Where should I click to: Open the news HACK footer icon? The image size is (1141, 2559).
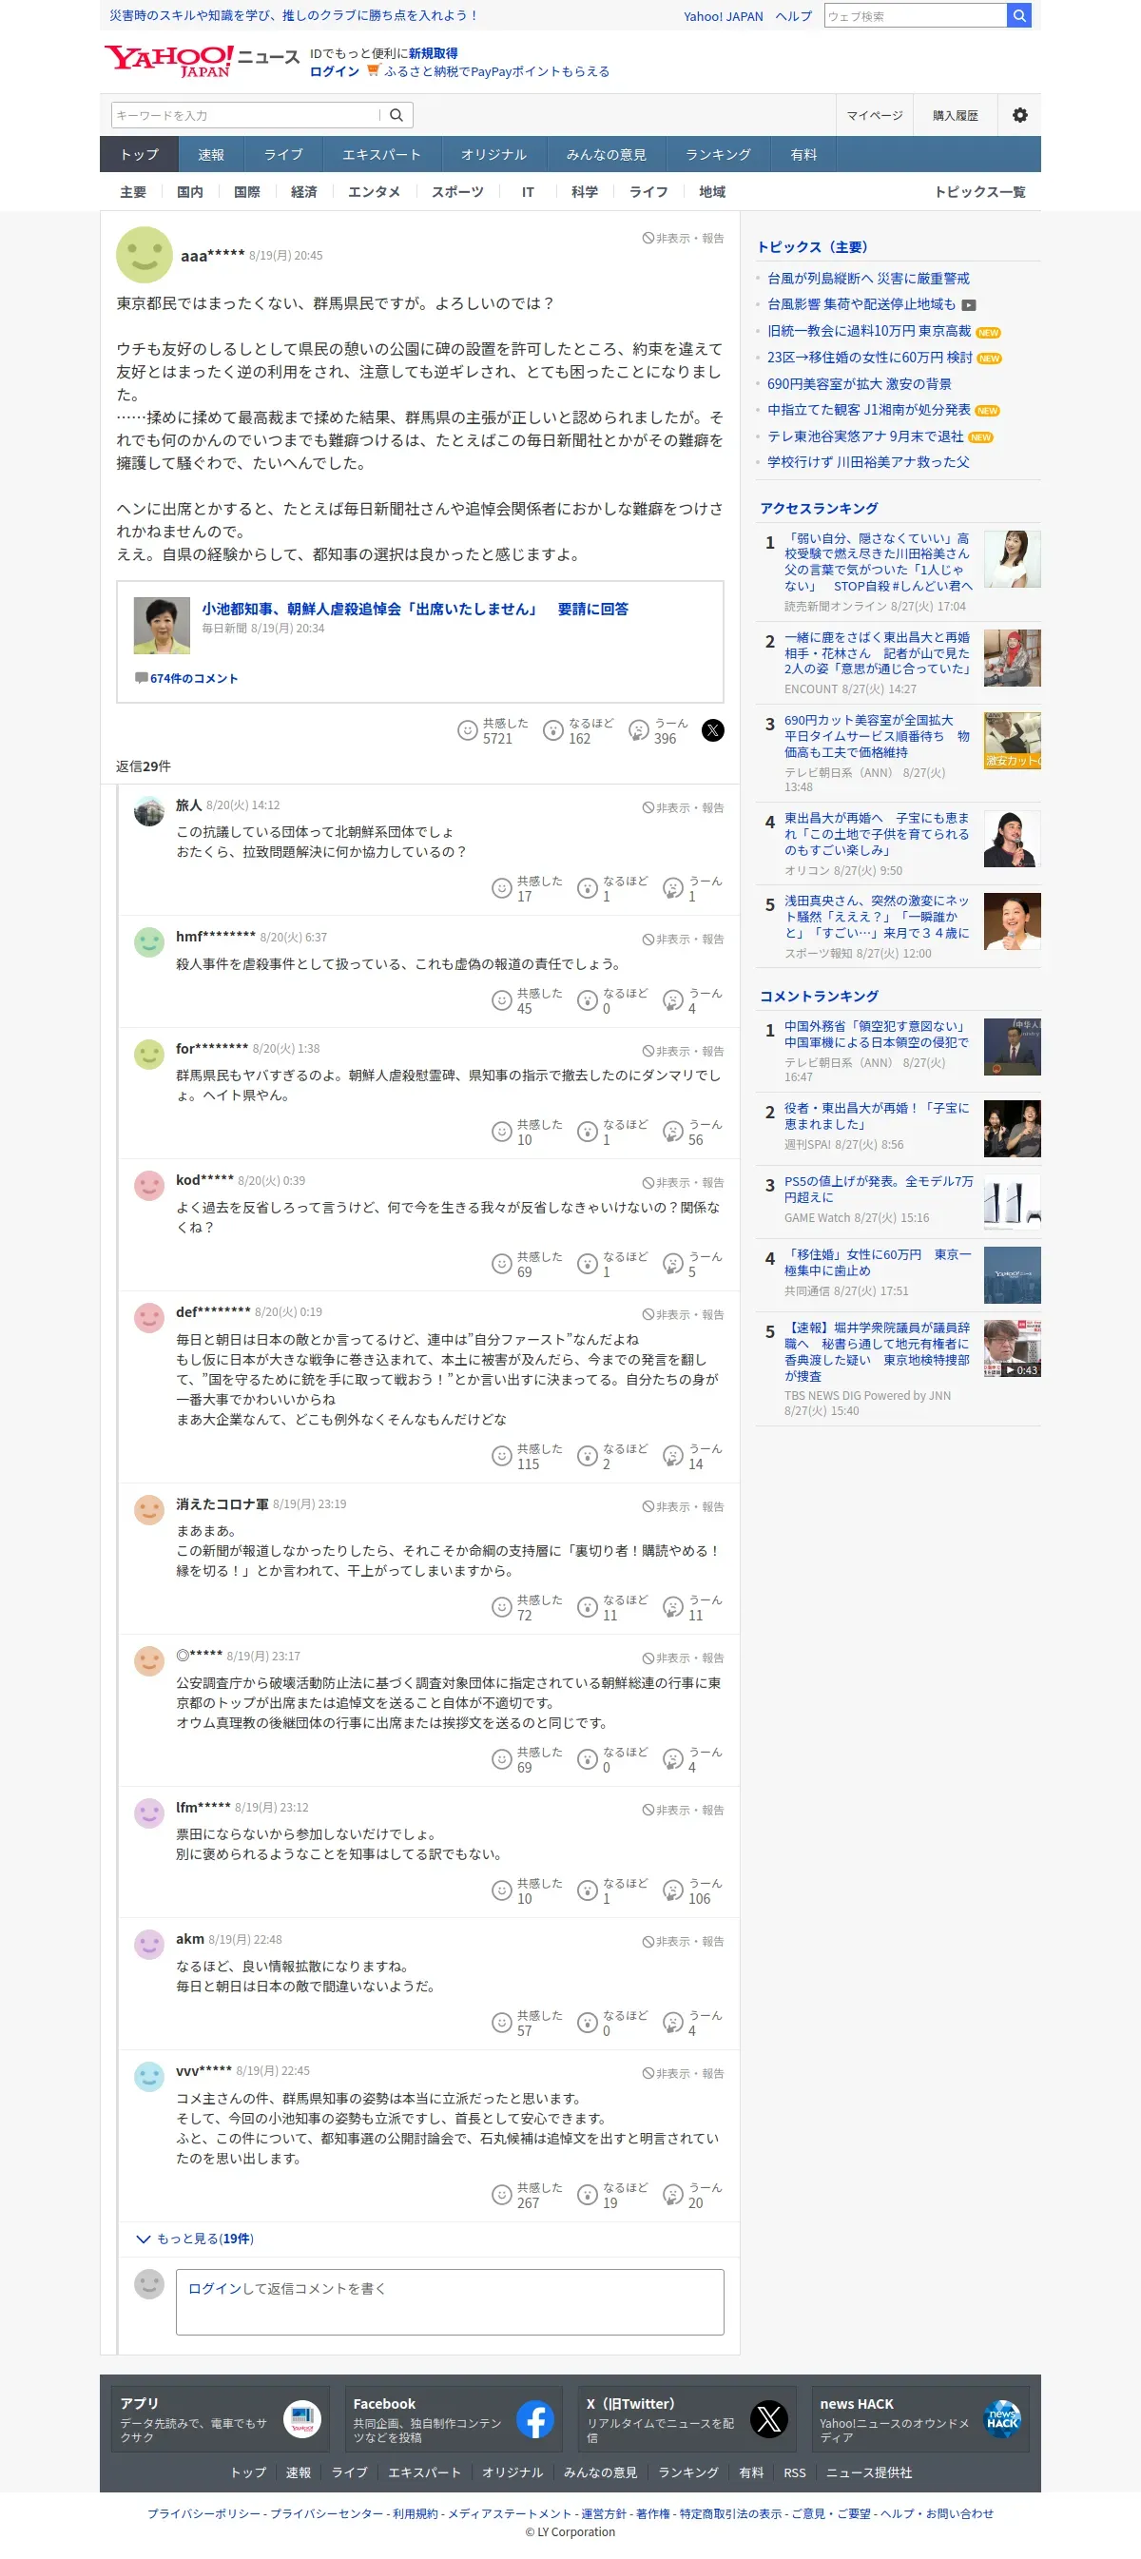pos(1002,2419)
